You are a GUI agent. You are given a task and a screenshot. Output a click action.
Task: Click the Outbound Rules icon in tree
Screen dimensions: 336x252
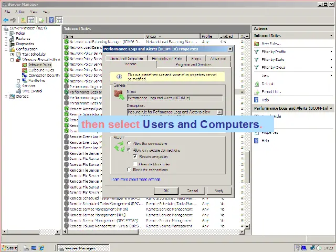(25, 70)
